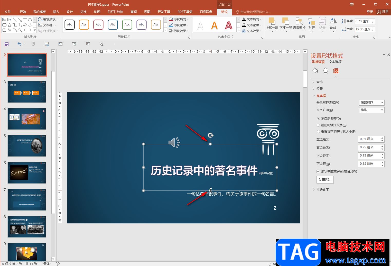This screenshot has width=391, height=266.
Task: Click the Login (登录) link
Action: coord(370,12)
